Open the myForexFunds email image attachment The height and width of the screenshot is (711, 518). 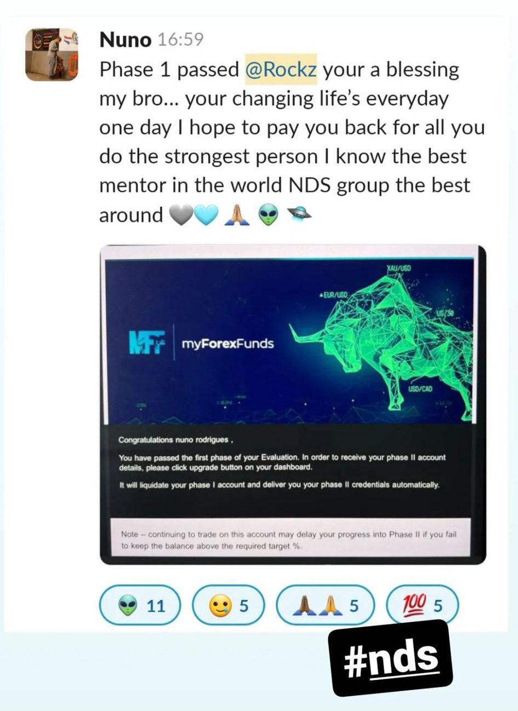click(293, 405)
